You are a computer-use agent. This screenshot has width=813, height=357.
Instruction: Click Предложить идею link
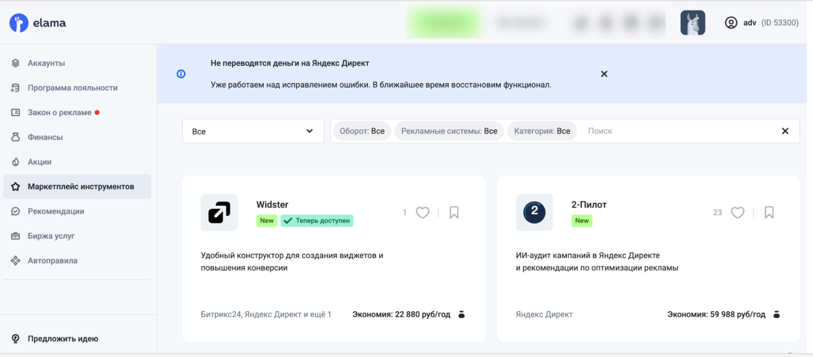[x=63, y=339]
